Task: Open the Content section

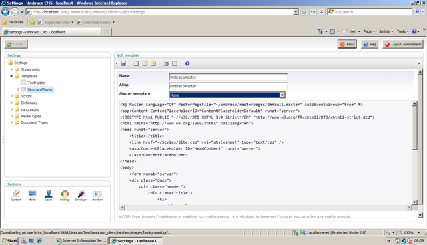Action: [x=16, y=196]
